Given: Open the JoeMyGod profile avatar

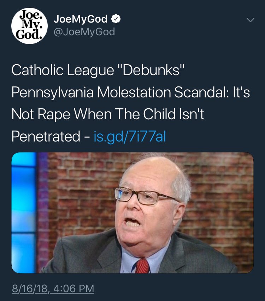Looking at the screenshot, I should pyautogui.click(x=29, y=26).
